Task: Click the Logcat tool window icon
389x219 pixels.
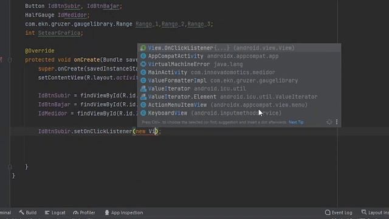Action: pyautogui.click(x=47, y=212)
